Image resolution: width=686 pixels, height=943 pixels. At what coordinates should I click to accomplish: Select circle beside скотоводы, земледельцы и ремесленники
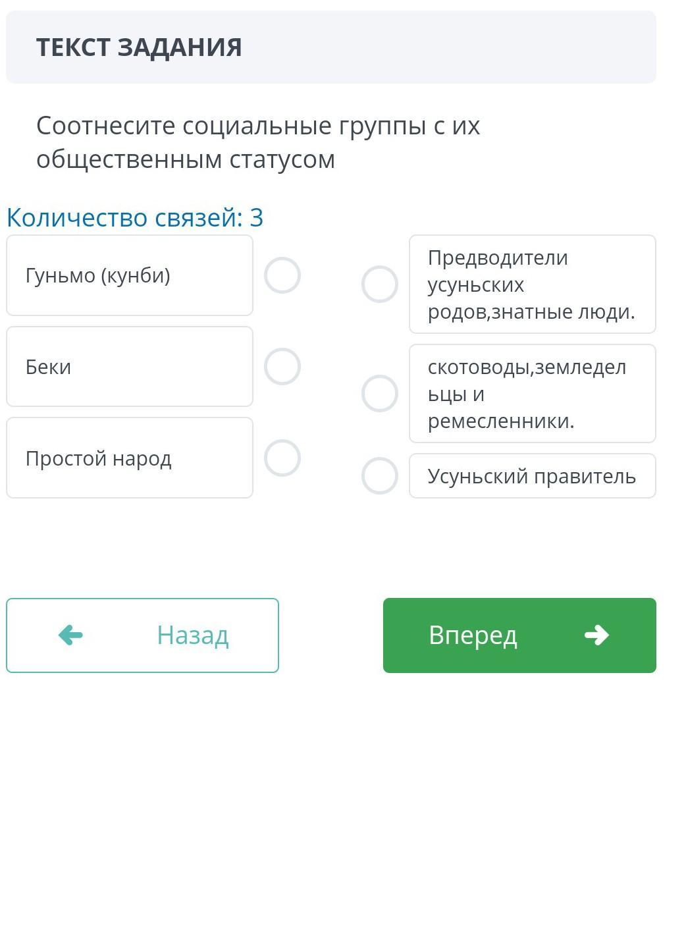[x=380, y=394]
